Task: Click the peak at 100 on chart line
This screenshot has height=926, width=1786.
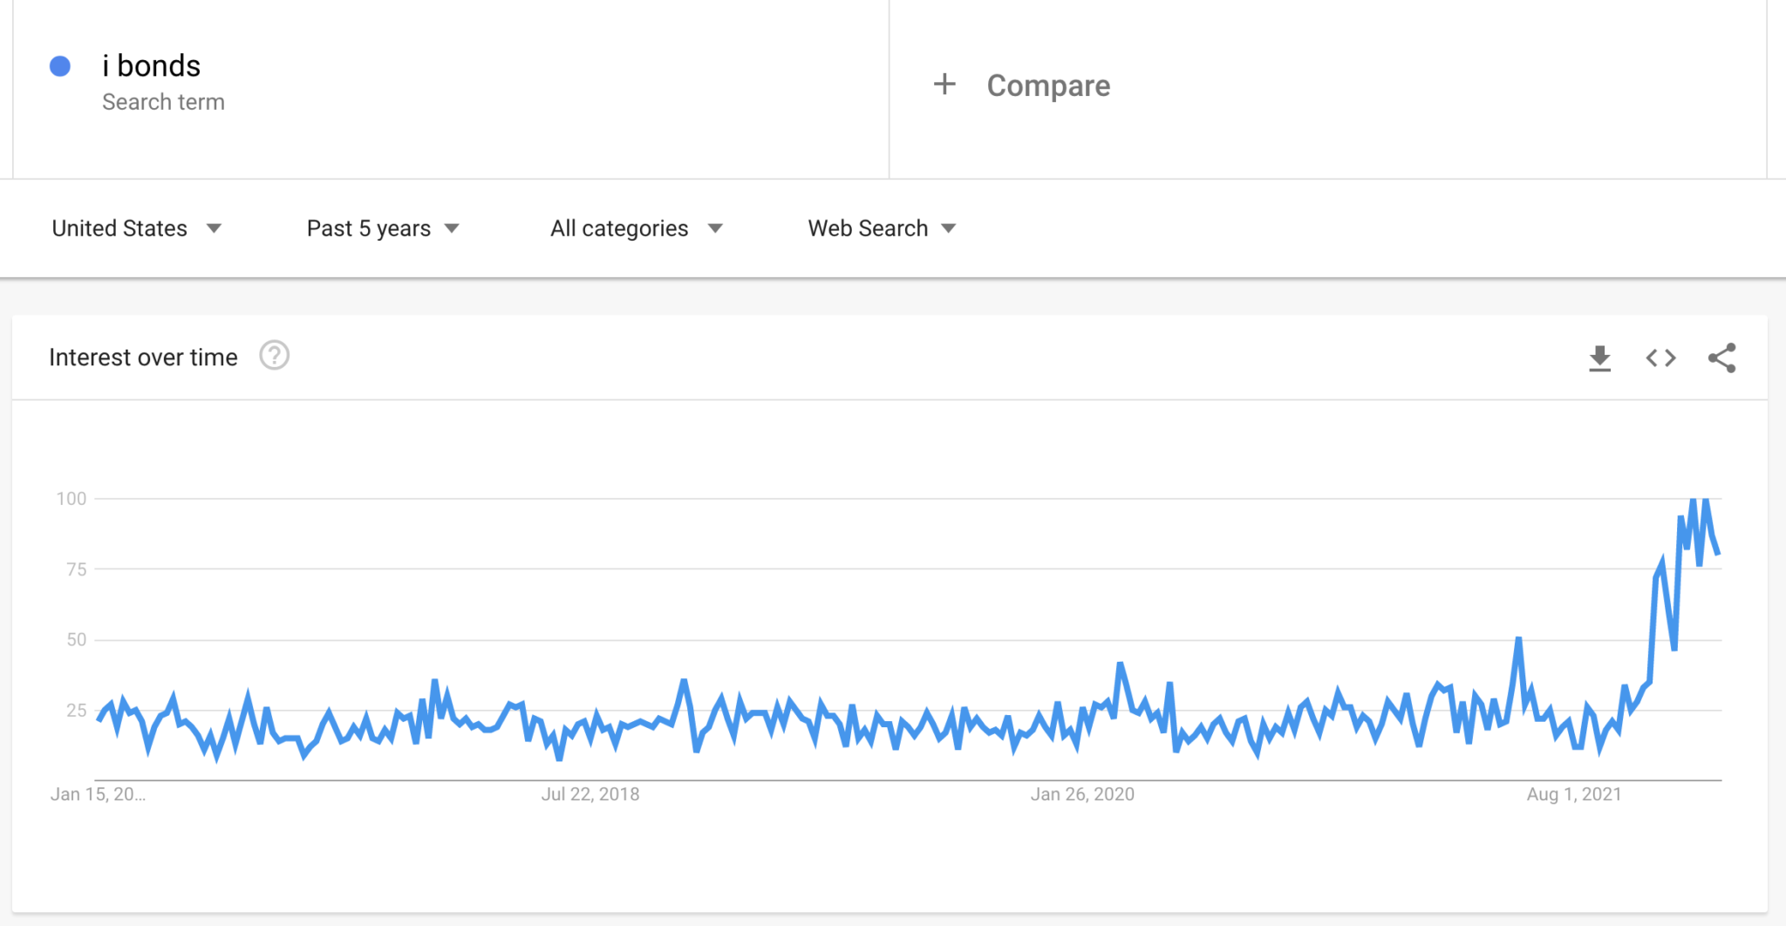Action: tap(1693, 500)
